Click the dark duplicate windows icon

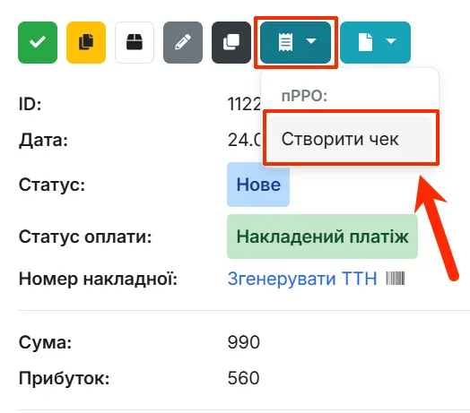click(231, 42)
